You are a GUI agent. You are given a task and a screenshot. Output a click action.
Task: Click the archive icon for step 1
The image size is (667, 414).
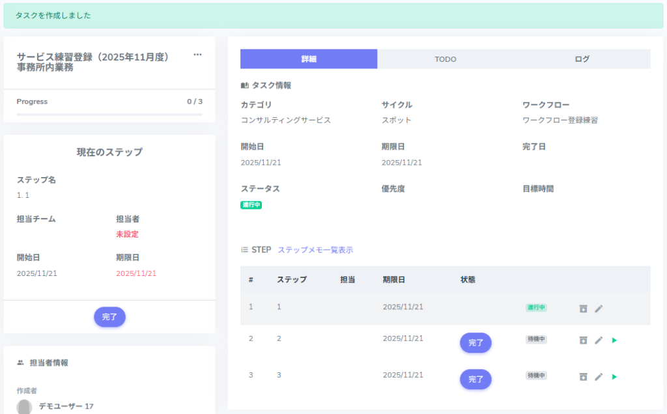583,308
